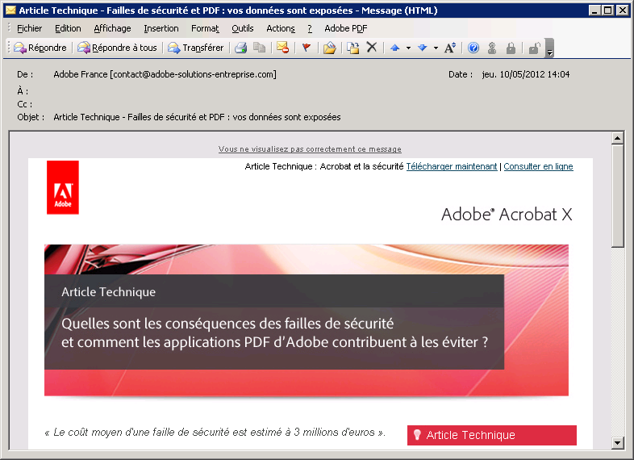The image size is (634, 460).
Task: Maximize the message window
Action: click(607, 10)
